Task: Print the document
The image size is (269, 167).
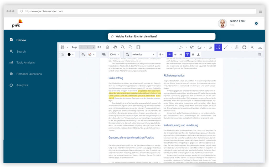Action: tap(244, 47)
